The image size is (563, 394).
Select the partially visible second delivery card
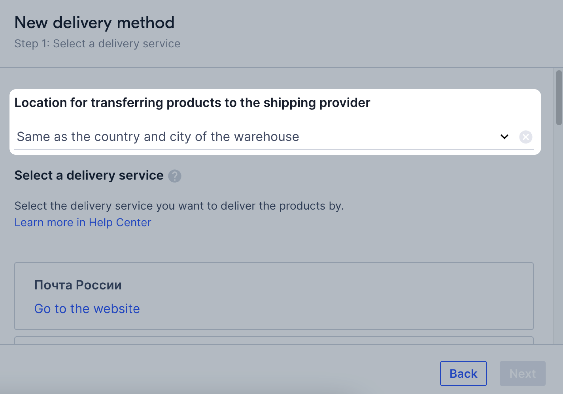coord(274,340)
